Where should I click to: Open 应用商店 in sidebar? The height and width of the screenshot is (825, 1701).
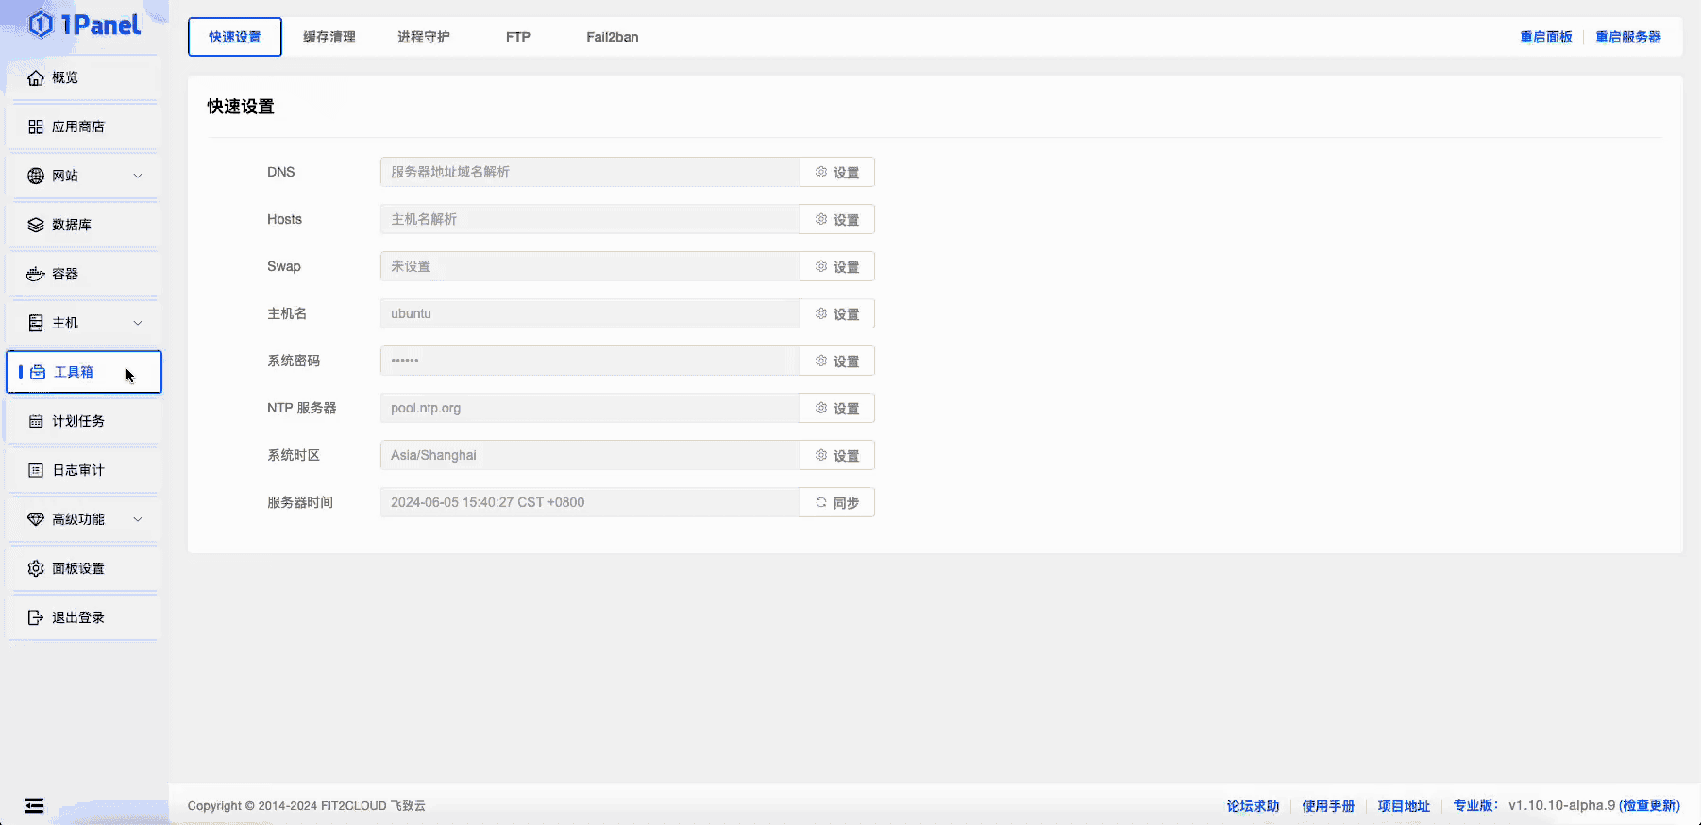[83, 126]
